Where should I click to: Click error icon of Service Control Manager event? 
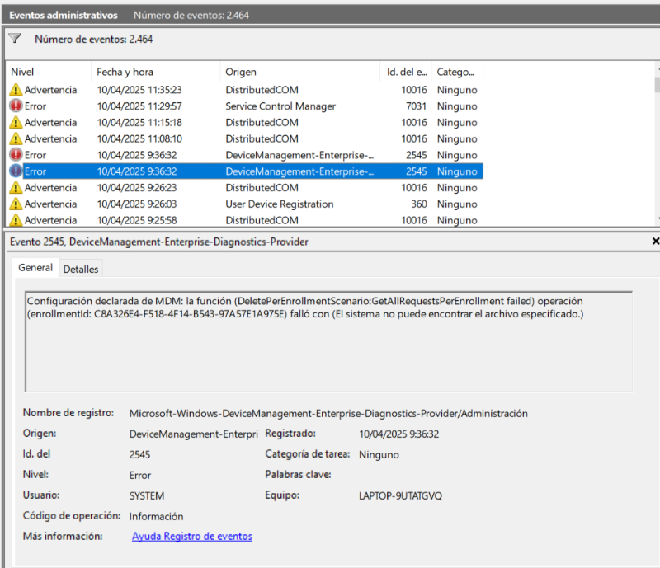click(x=16, y=106)
